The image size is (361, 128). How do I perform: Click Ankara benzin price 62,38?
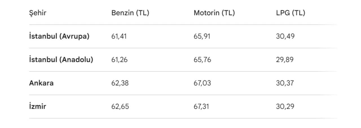coord(120,83)
